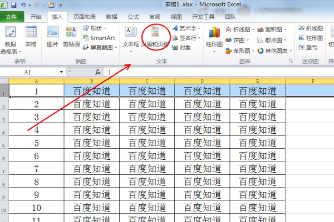Select column A header
The width and height of the screenshot is (334, 222).
(36, 81)
